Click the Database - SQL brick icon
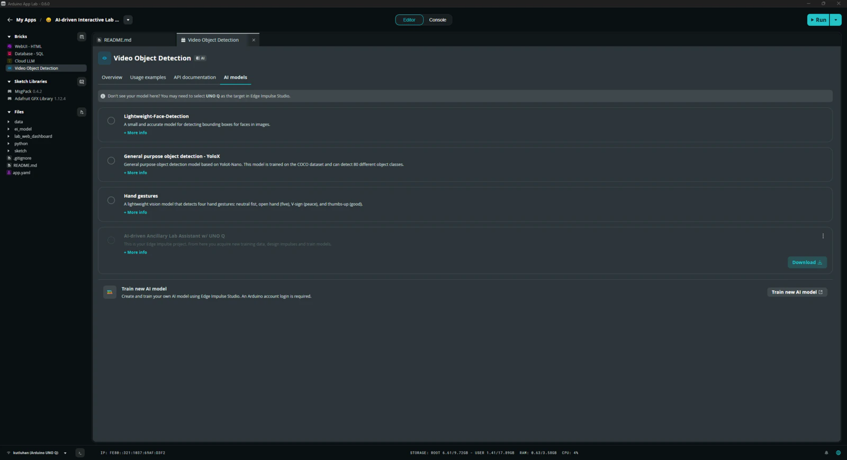The image size is (847, 460). [10, 54]
